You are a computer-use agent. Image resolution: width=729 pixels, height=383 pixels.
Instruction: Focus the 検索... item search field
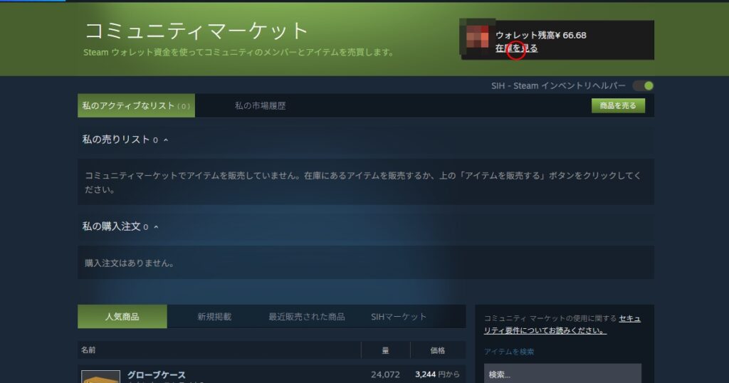click(562, 374)
